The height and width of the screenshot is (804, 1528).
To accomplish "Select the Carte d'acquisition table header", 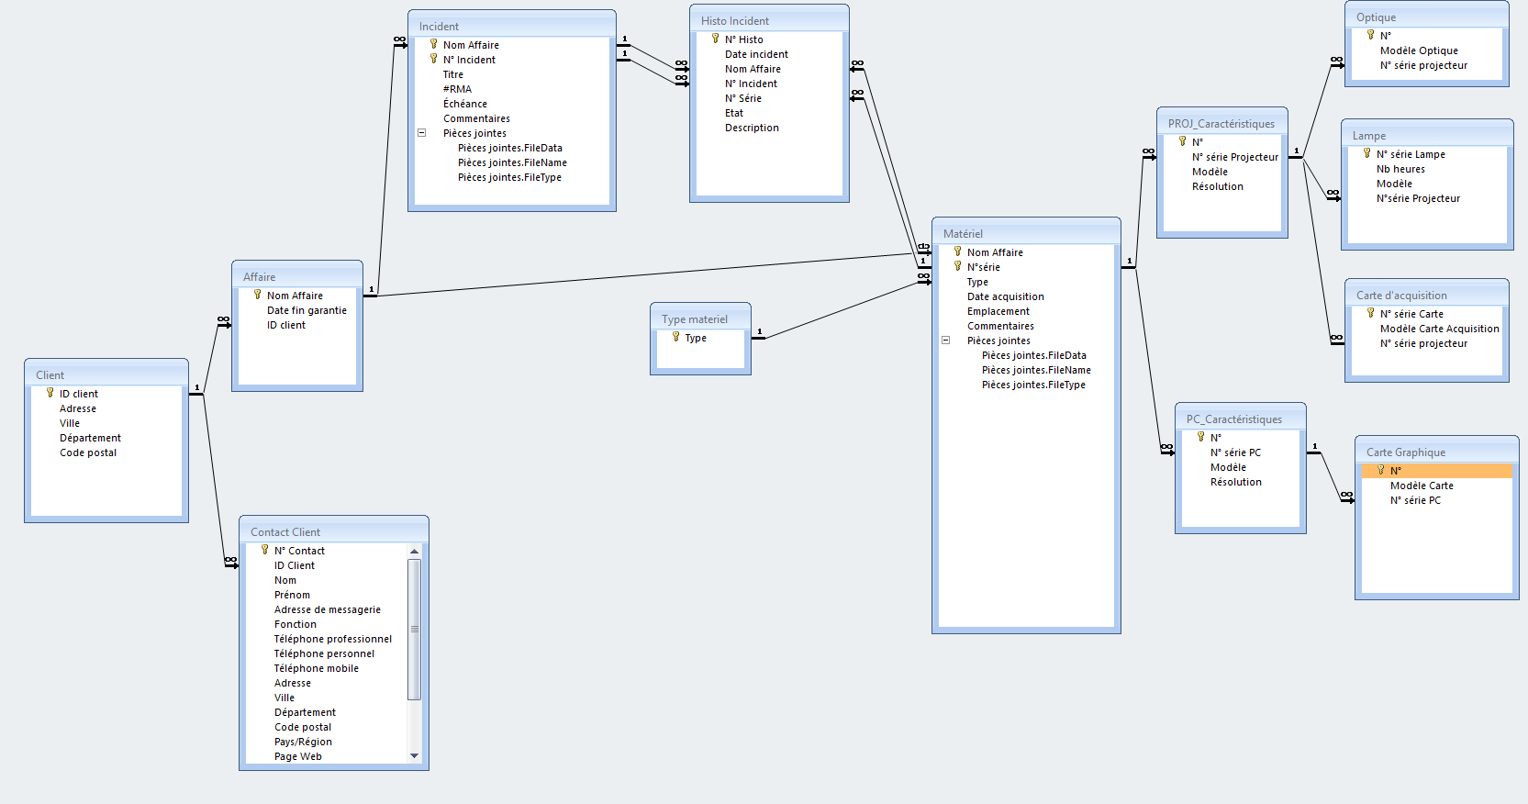I will click(x=1427, y=295).
